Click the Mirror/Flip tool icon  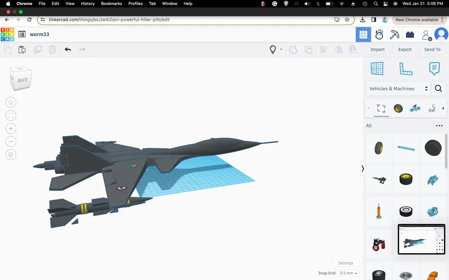tap(337, 49)
